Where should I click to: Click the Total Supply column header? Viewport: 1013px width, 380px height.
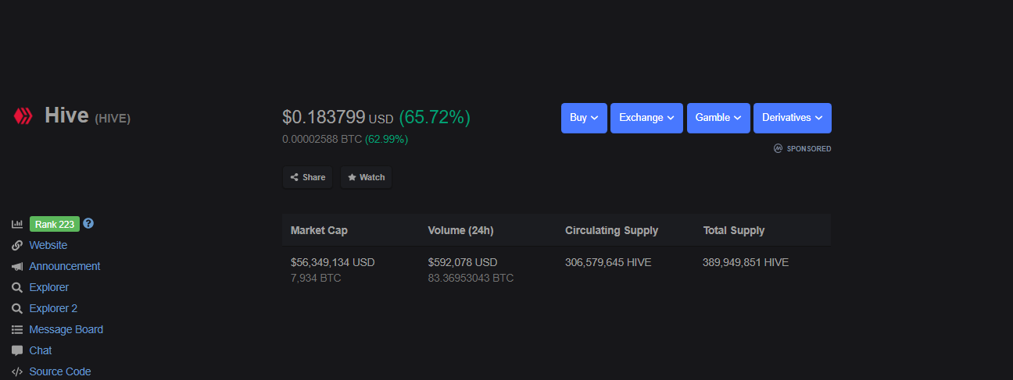[x=733, y=230]
